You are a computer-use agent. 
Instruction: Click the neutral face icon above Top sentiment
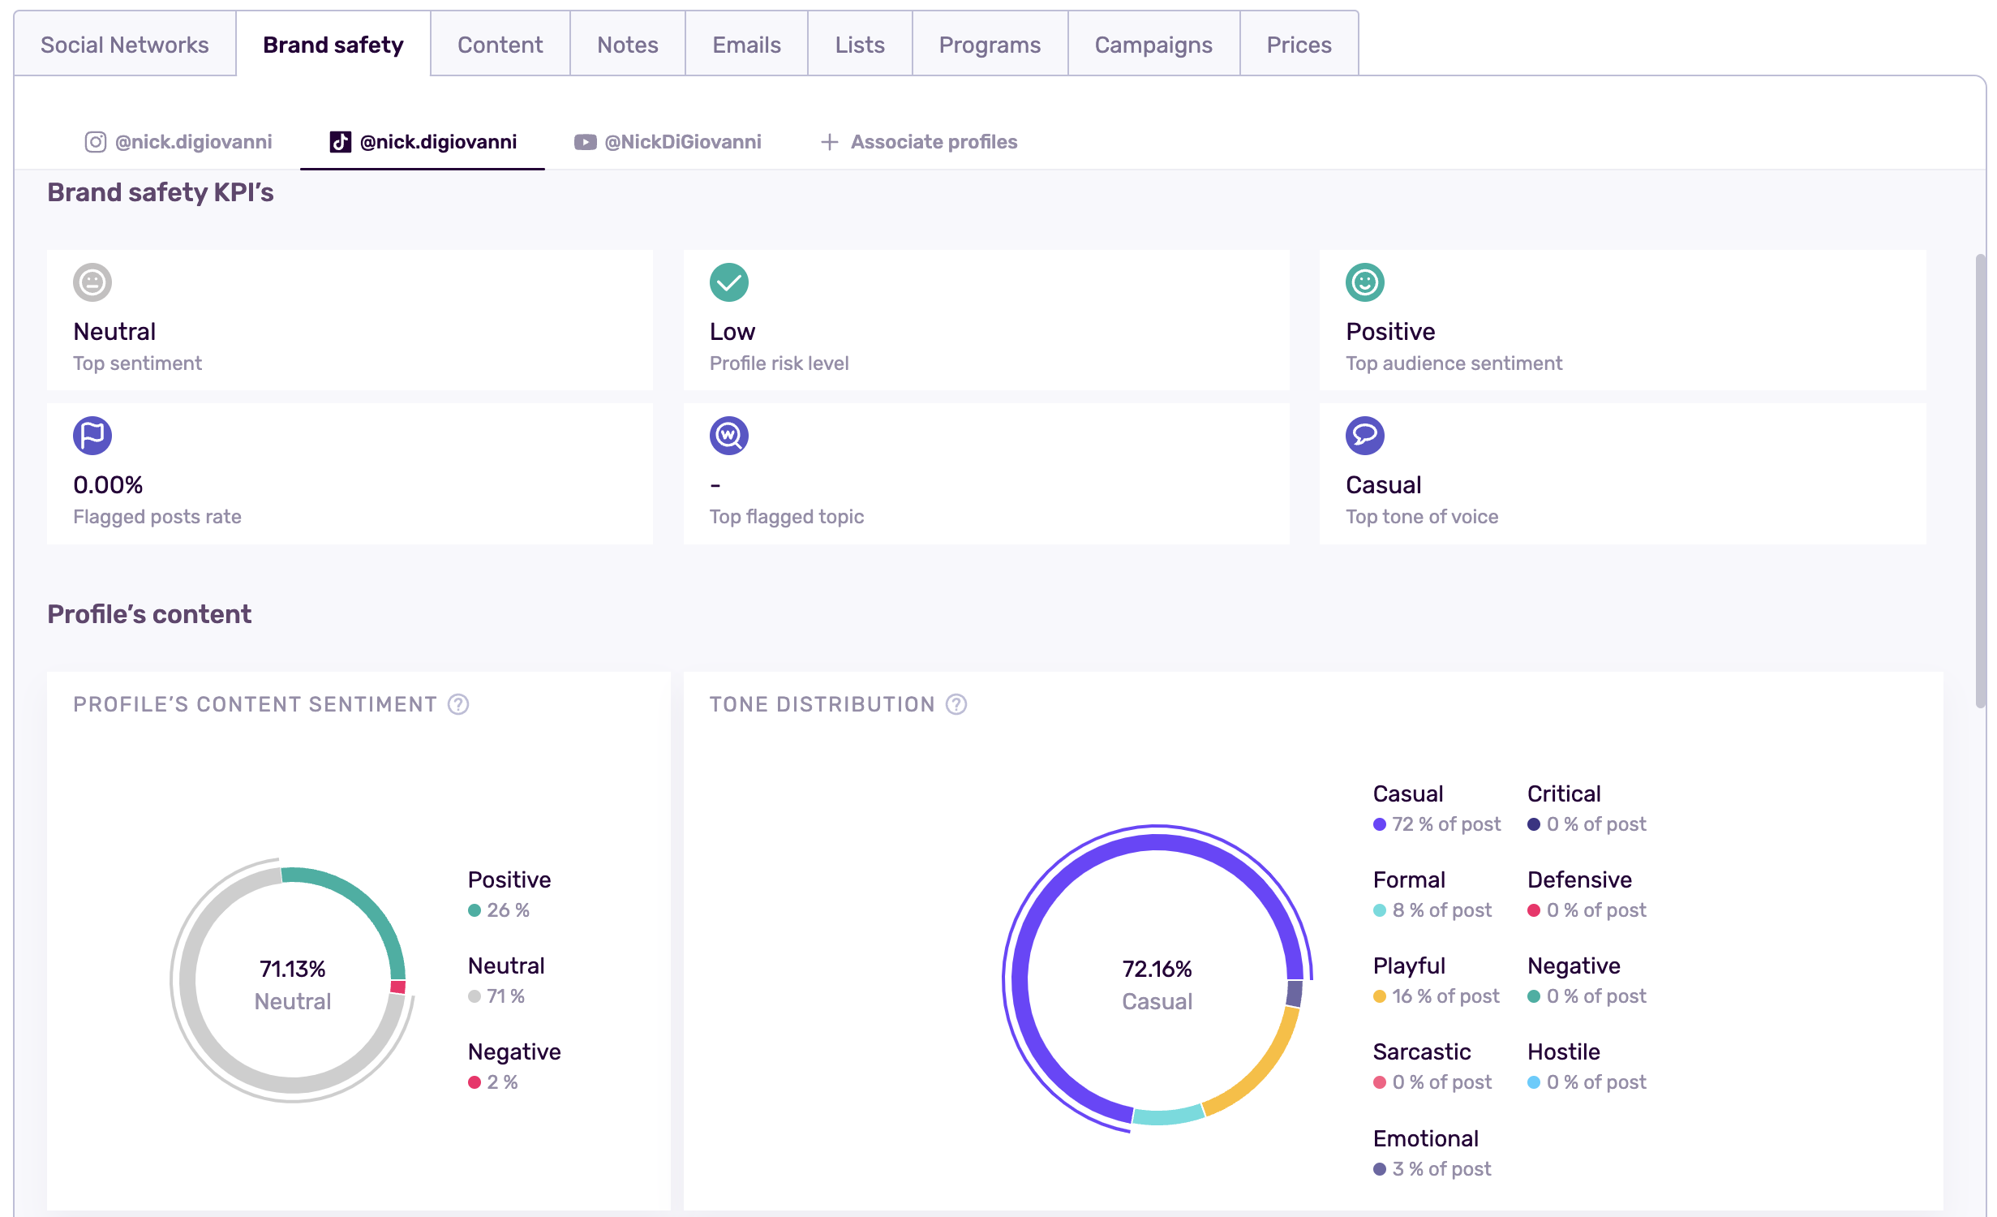click(x=92, y=282)
